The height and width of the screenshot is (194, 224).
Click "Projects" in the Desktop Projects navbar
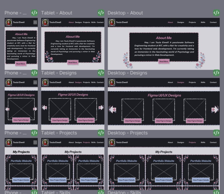pyautogui.click(x=192, y=142)
